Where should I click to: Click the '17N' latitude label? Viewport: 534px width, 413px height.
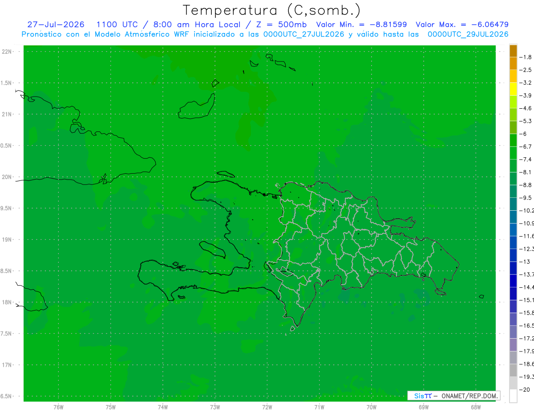click(7, 365)
